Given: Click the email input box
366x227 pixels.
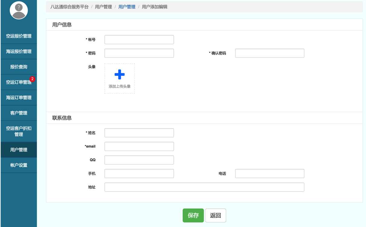Looking at the screenshot, I should (x=139, y=146).
